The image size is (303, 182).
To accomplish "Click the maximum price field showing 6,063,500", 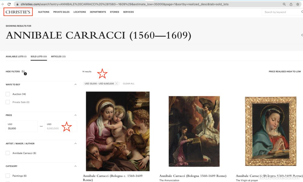I will [61, 126].
